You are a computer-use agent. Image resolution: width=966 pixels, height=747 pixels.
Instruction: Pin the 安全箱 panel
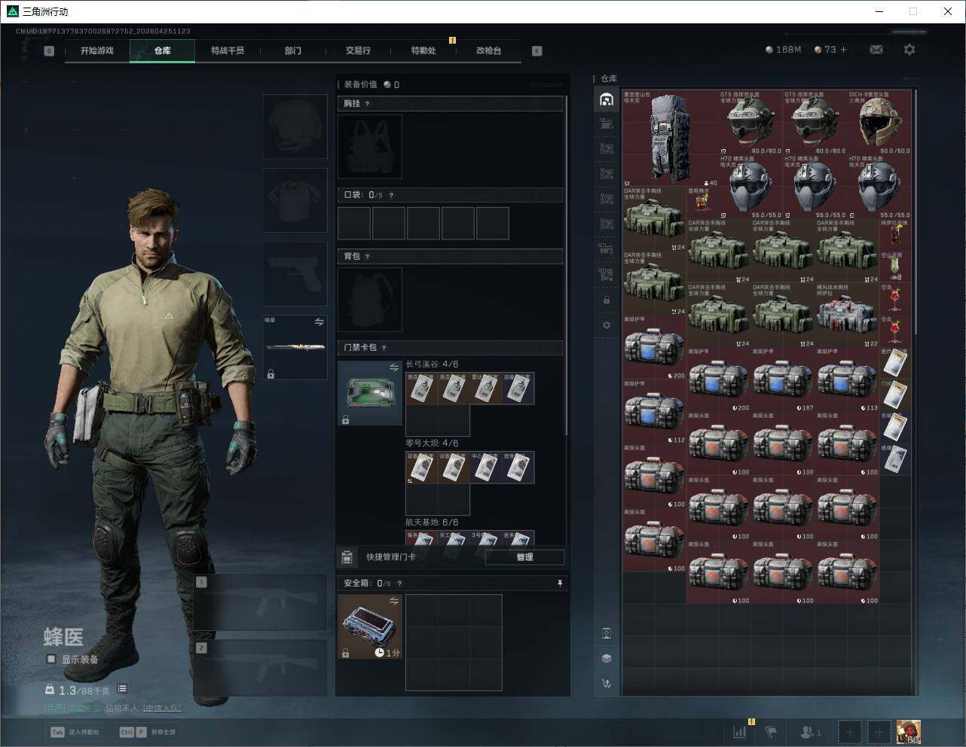click(x=559, y=584)
